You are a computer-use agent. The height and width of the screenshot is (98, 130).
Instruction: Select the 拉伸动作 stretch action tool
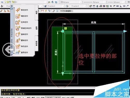[22, 22]
